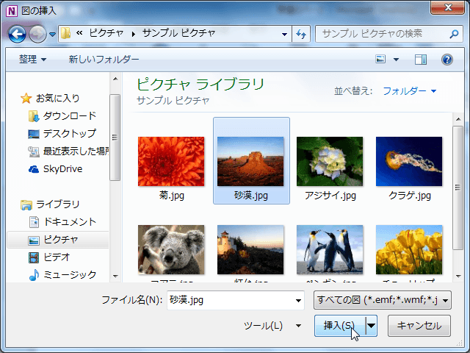Click file list scroll up arrow
Screen dimensions: 470x353
coord(458,119)
